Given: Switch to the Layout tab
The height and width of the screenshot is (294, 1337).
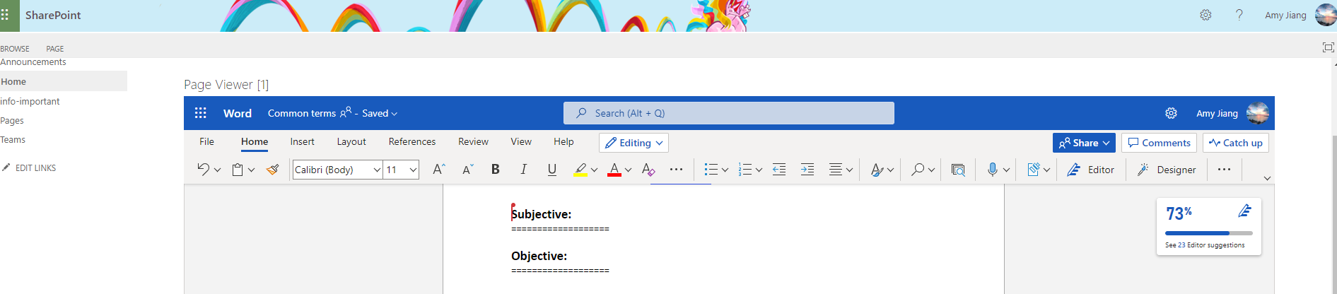Looking at the screenshot, I should [351, 141].
